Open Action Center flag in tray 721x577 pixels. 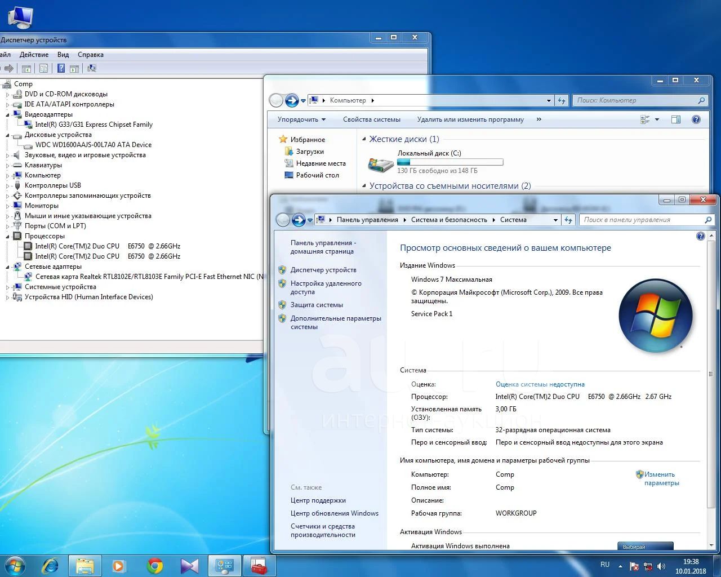634,566
